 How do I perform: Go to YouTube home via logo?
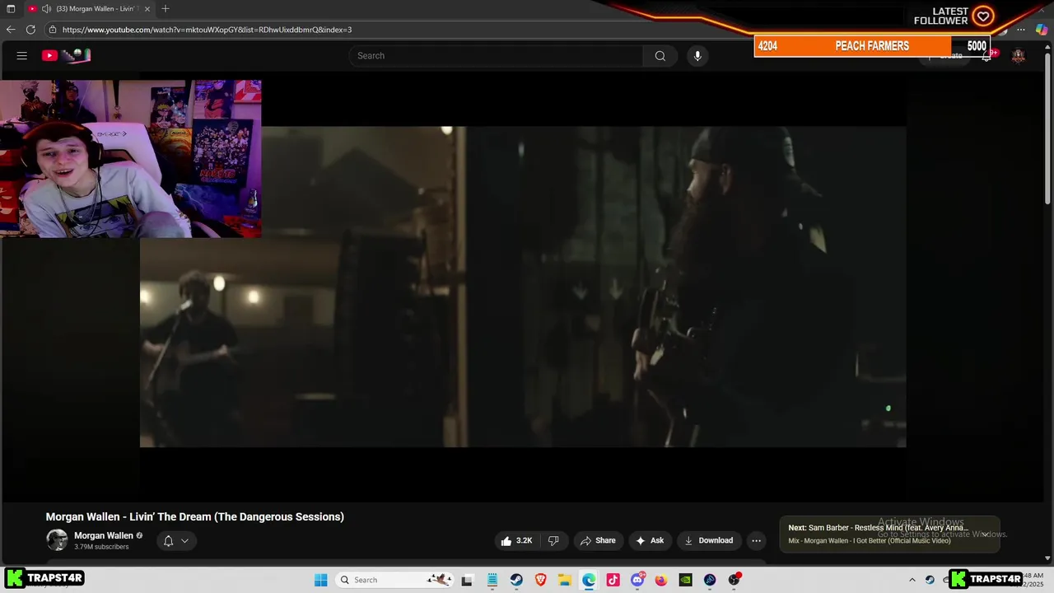coord(66,55)
